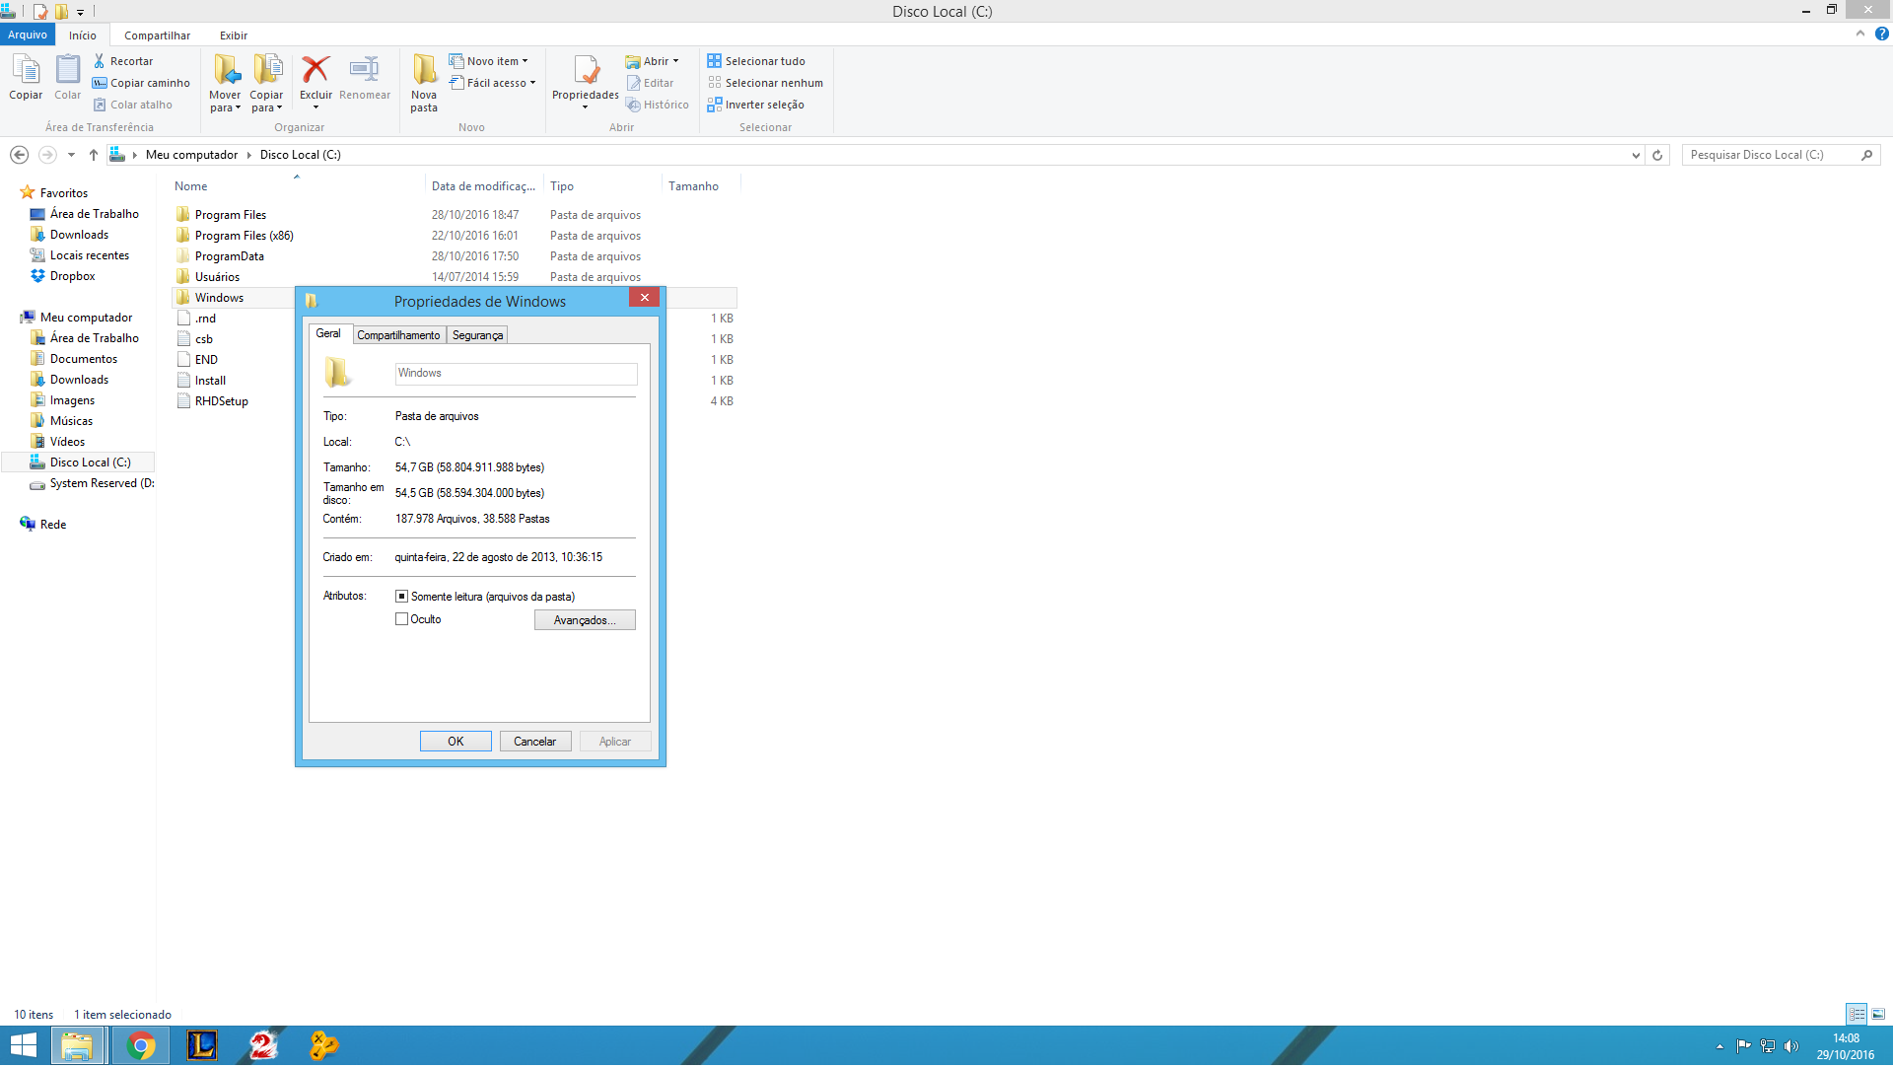1893x1068 pixels.
Task: Open the Abrir dropdown arrow
Action: (675, 61)
